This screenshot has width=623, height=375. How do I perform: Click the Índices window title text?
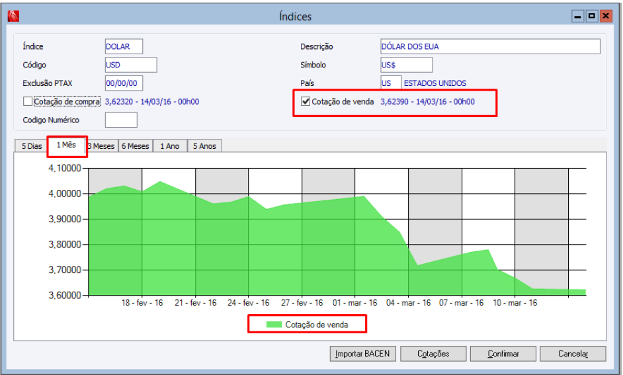pyautogui.click(x=295, y=17)
